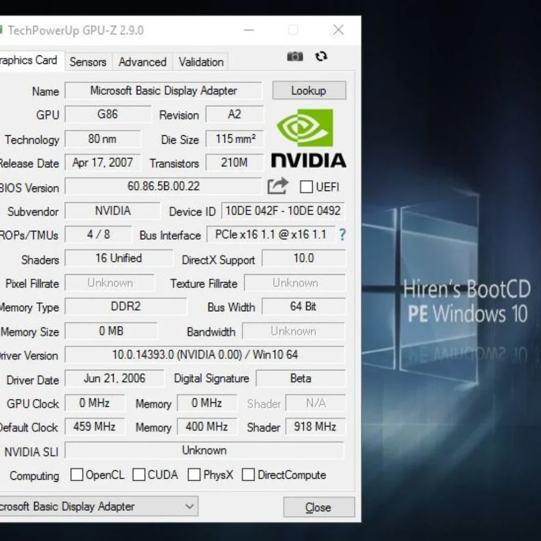Viewport: 541px width, 541px height.
Task: Click the Bus Width value 64 Bit
Action: [x=304, y=306]
